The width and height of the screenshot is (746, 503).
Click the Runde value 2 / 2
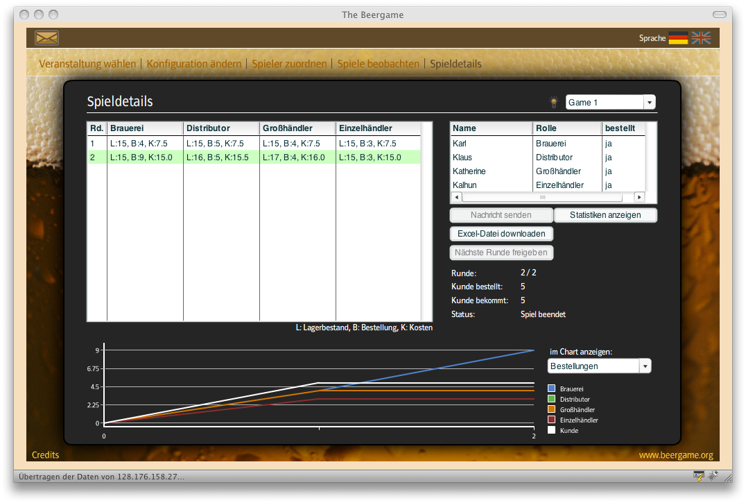point(528,273)
